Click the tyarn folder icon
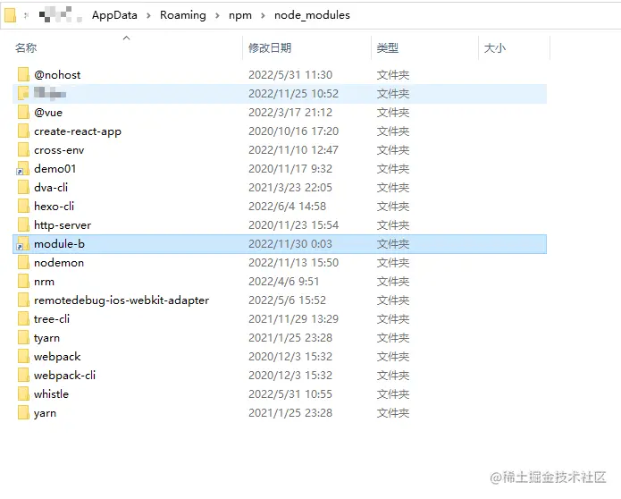 click(23, 338)
